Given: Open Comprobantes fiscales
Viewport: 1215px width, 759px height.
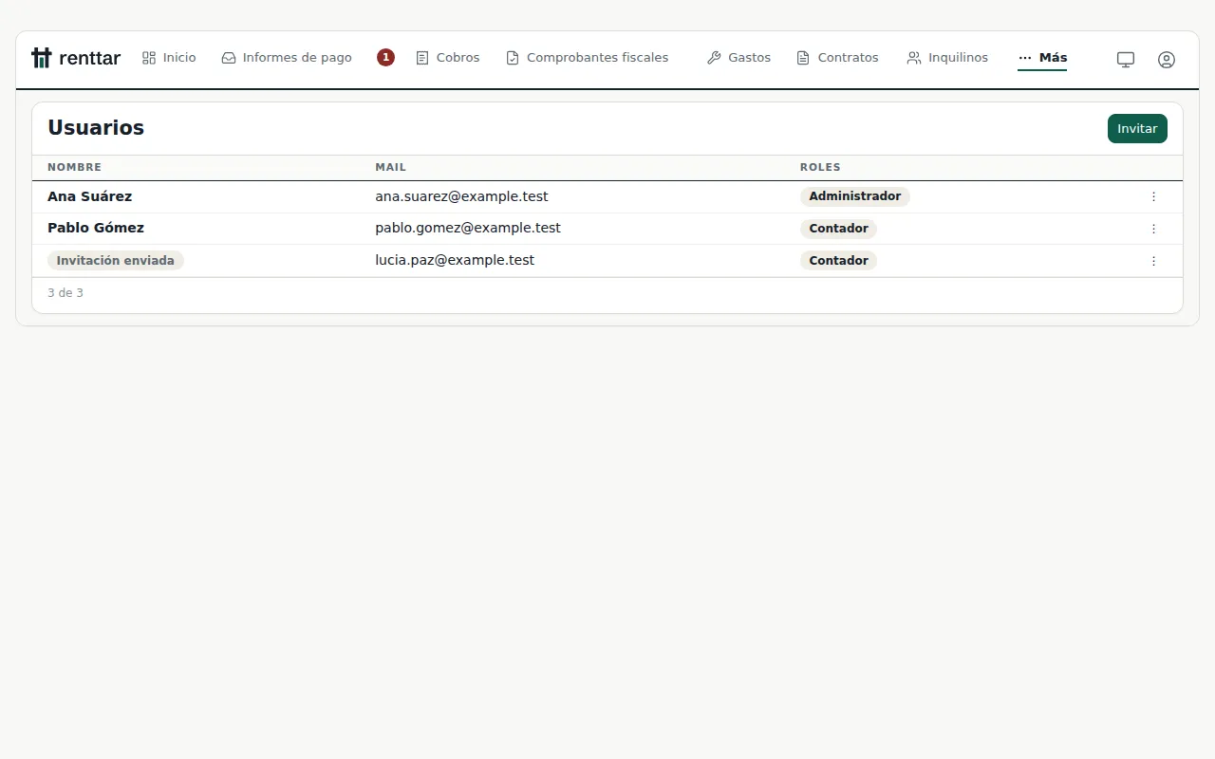Looking at the screenshot, I should coord(587,58).
